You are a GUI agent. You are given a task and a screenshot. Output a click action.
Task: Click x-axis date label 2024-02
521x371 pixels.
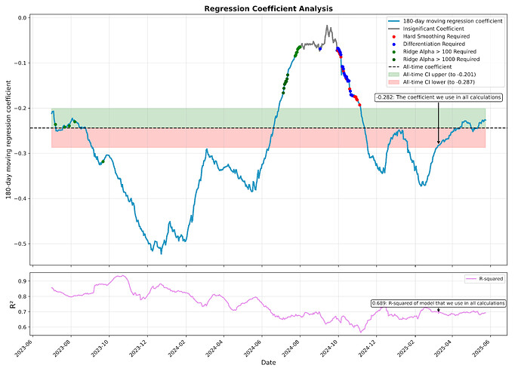[x=177, y=348]
